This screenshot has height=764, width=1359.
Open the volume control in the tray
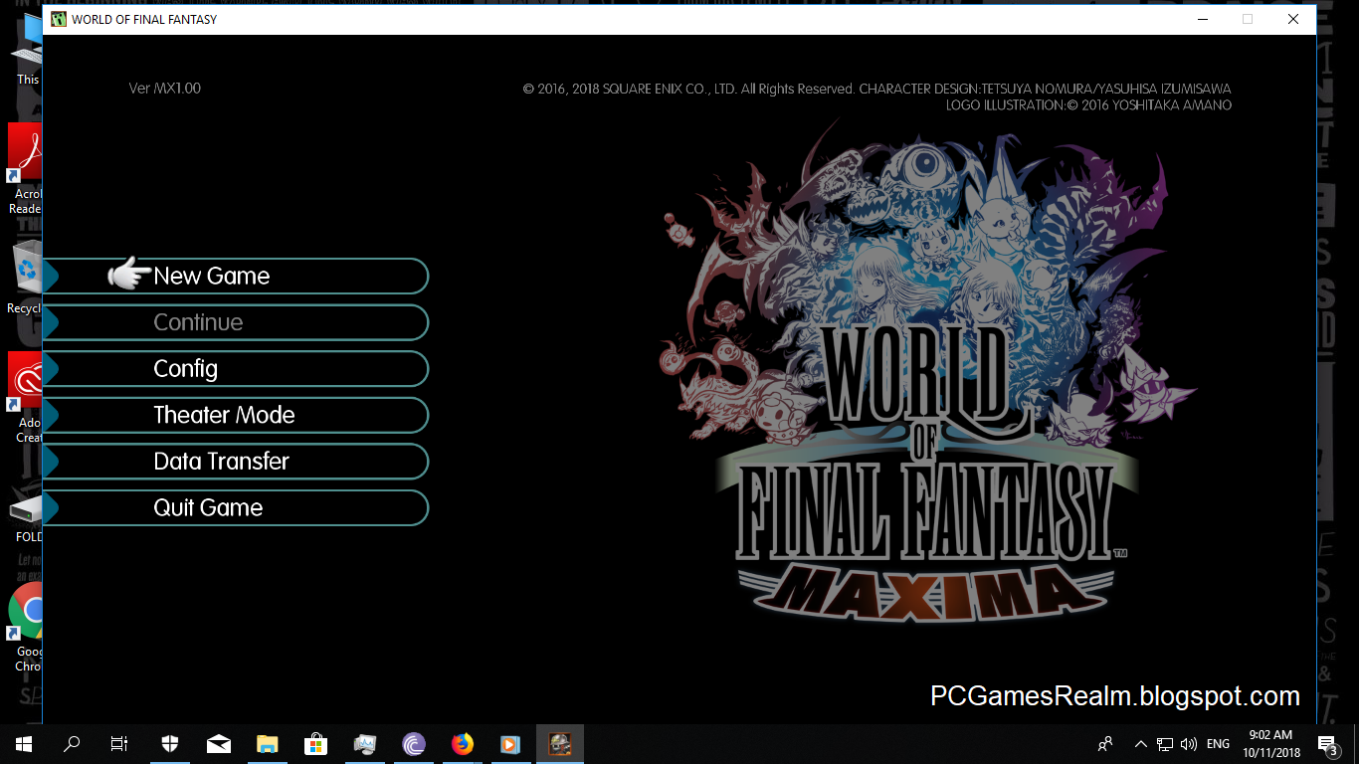click(x=1189, y=743)
